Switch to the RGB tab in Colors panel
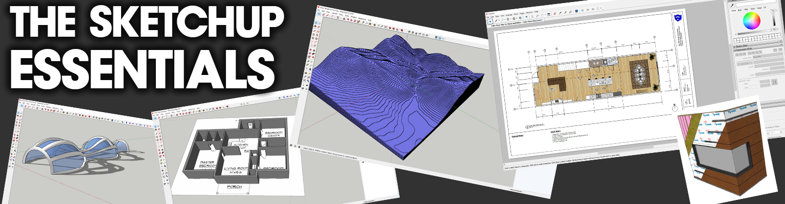The image size is (785, 204). point(740,10)
